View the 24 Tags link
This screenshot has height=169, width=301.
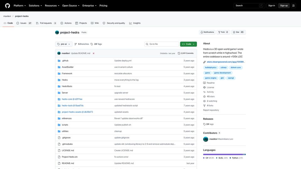96,44
